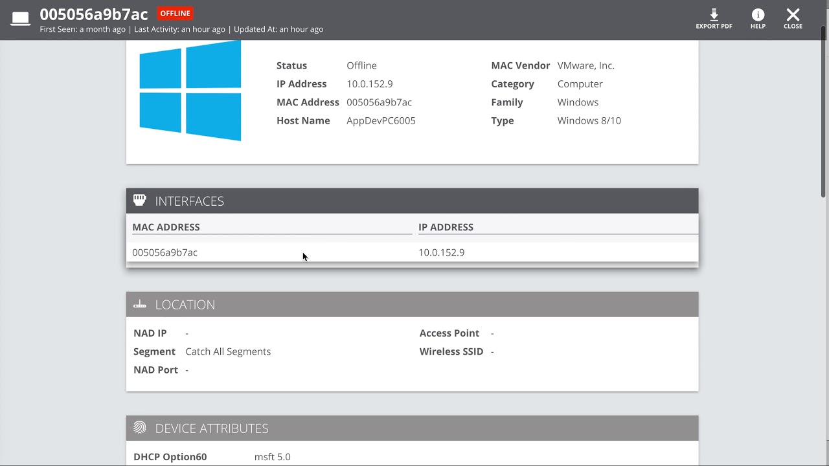This screenshot has width=829, height=466.
Task: Click the First Seen / Last Activity line
Action: click(181, 29)
